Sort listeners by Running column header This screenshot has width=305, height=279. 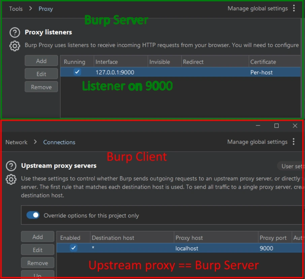point(77,62)
